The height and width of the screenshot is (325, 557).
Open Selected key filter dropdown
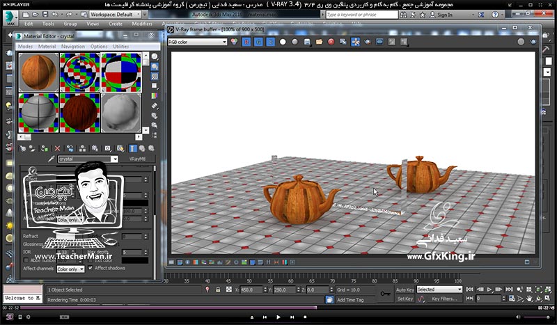pyautogui.click(x=439, y=290)
